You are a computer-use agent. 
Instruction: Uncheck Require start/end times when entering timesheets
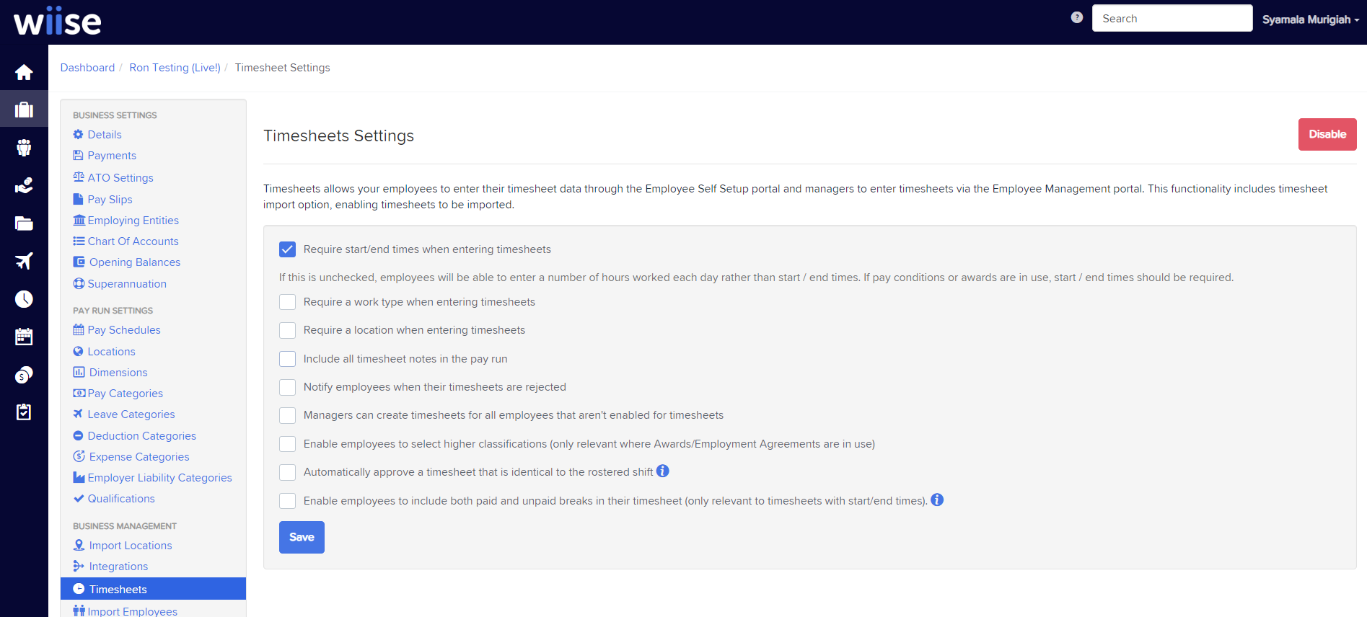(x=287, y=249)
